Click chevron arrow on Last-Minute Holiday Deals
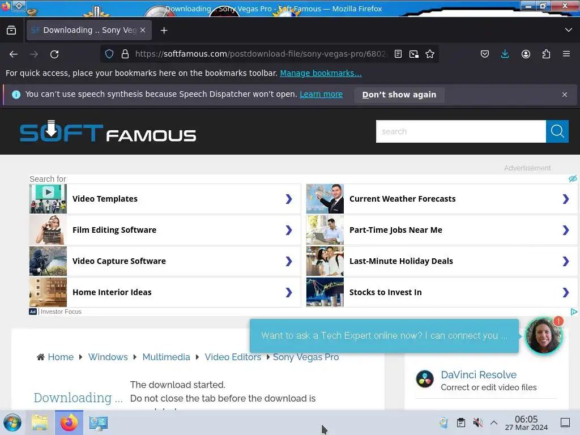Screen dimensions: 580x435 pyautogui.click(x=566, y=261)
